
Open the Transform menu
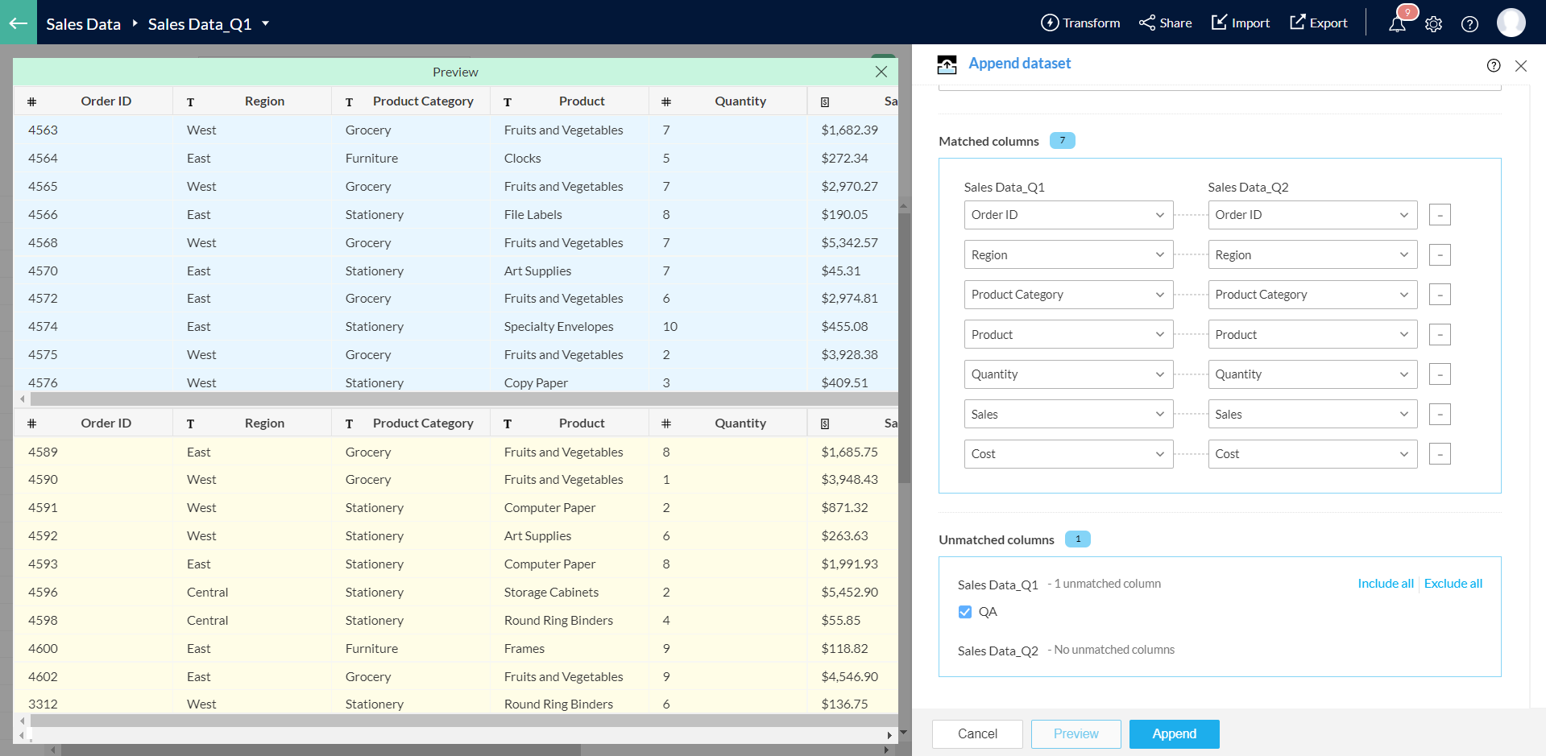tap(1080, 23)
